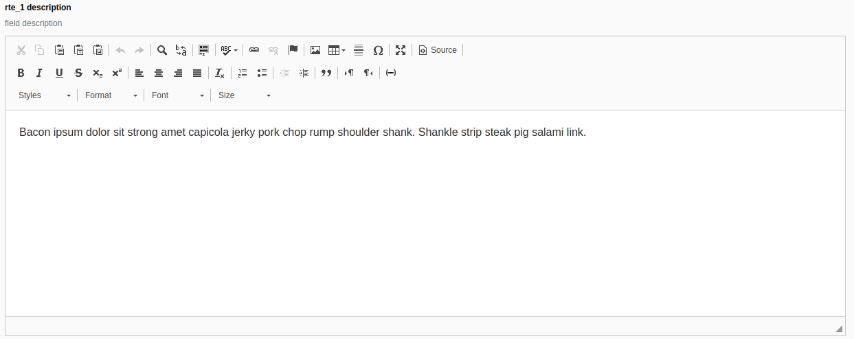This screenshot has height=339, width=854.
Task: Open the Format dropdown
Action: [x=111, y=95]
